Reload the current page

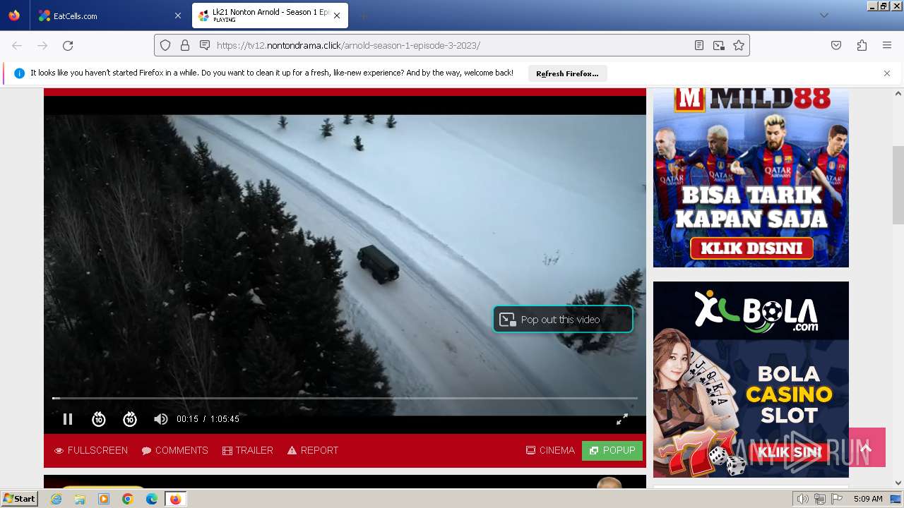[68, 45]
